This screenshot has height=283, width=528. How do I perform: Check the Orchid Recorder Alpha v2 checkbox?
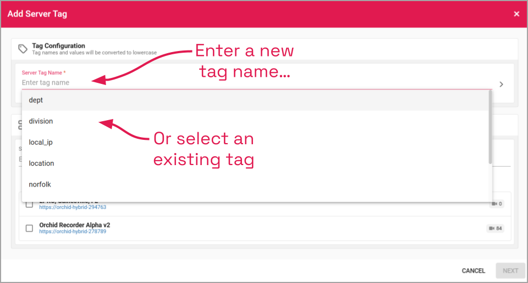click(29, 228)
